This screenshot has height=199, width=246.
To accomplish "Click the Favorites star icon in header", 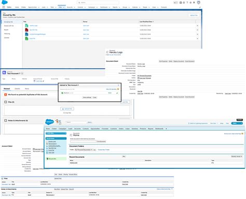I will 175,3.
